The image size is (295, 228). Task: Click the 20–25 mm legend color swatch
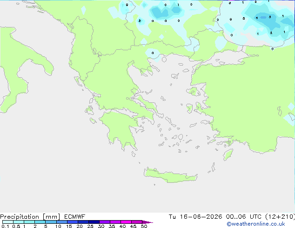point(83,222)
